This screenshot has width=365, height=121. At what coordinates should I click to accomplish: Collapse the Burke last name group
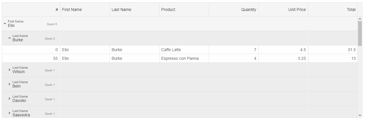pyautogui.click(x=10, y=38)
